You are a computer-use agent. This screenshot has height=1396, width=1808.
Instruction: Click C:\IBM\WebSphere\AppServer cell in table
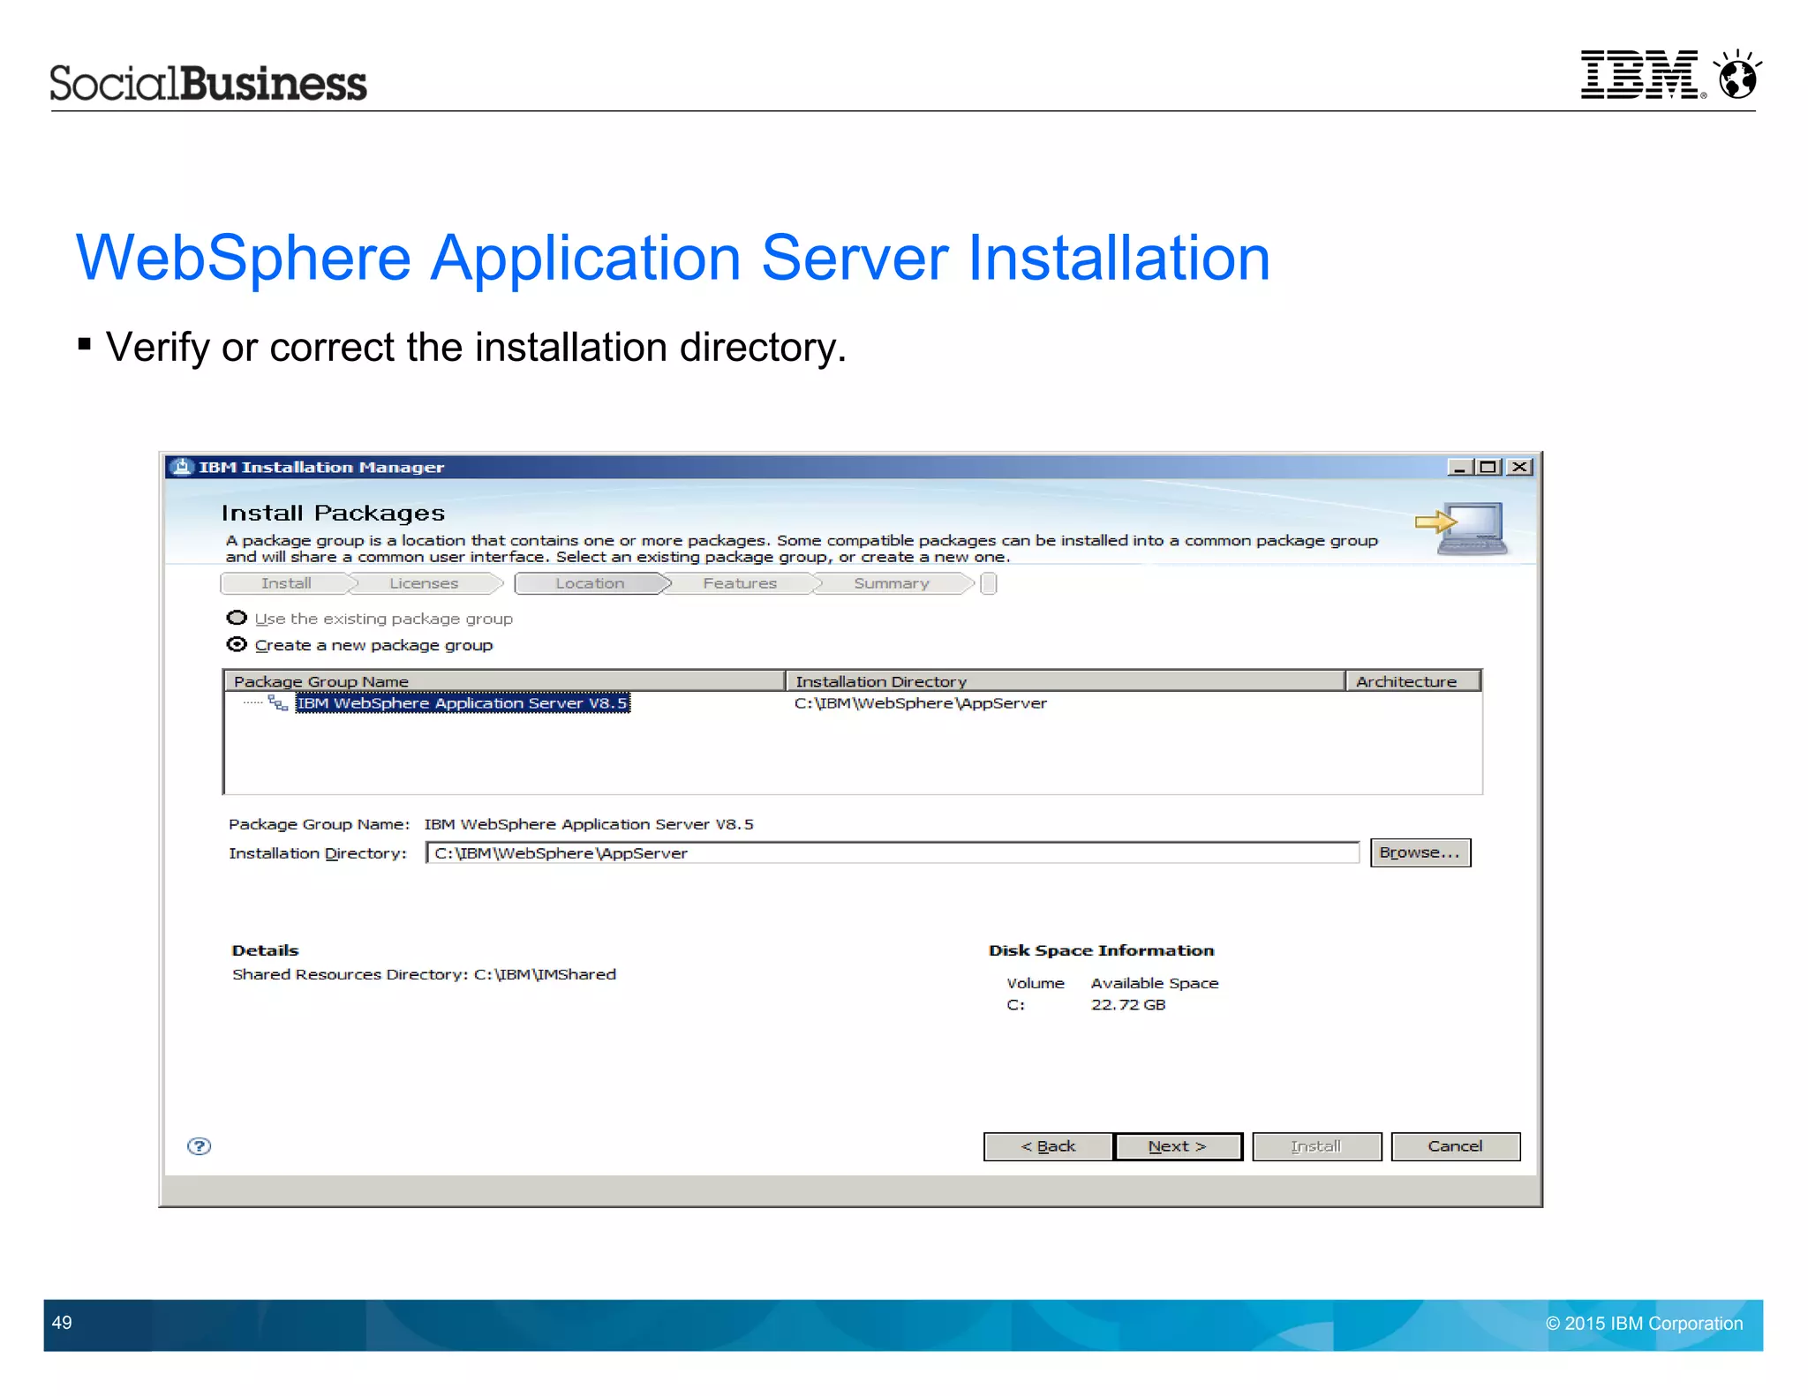tap(921, 703)
